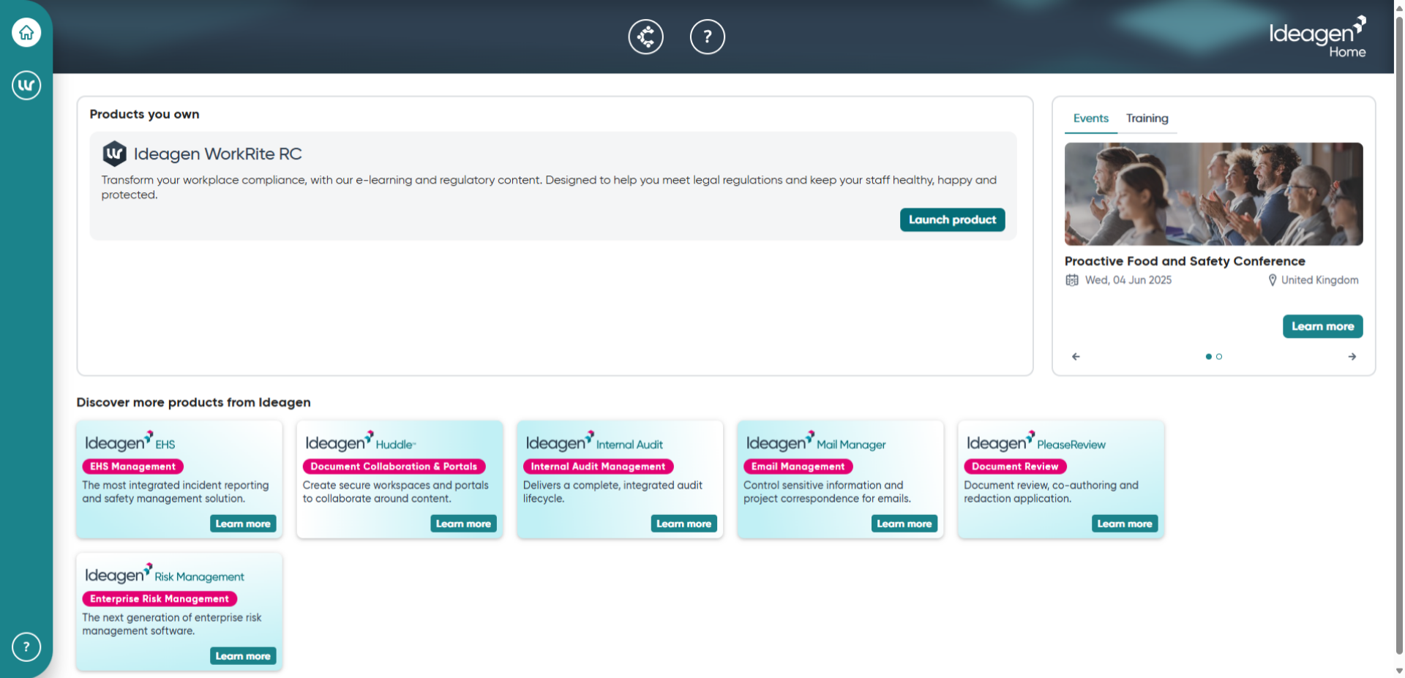The image size is (1405, 678).
Task: Learn more about Ideagen EHS
Action: [x=243, y=524]
